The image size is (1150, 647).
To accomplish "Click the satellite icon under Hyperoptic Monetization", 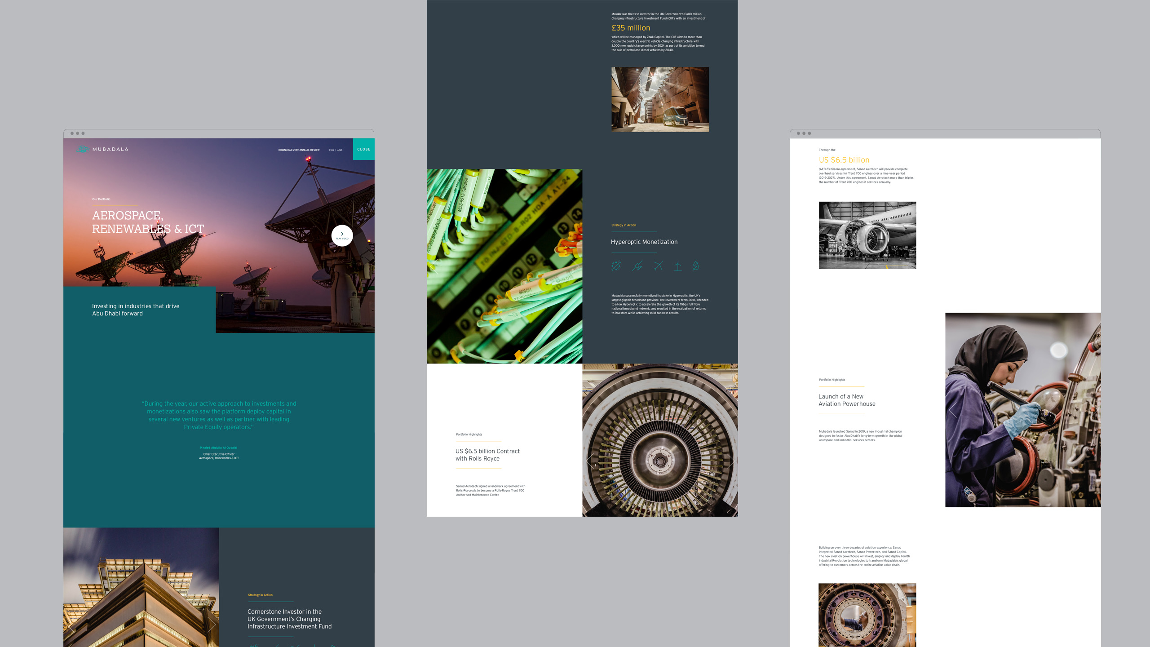I will [x=637, y=266].
